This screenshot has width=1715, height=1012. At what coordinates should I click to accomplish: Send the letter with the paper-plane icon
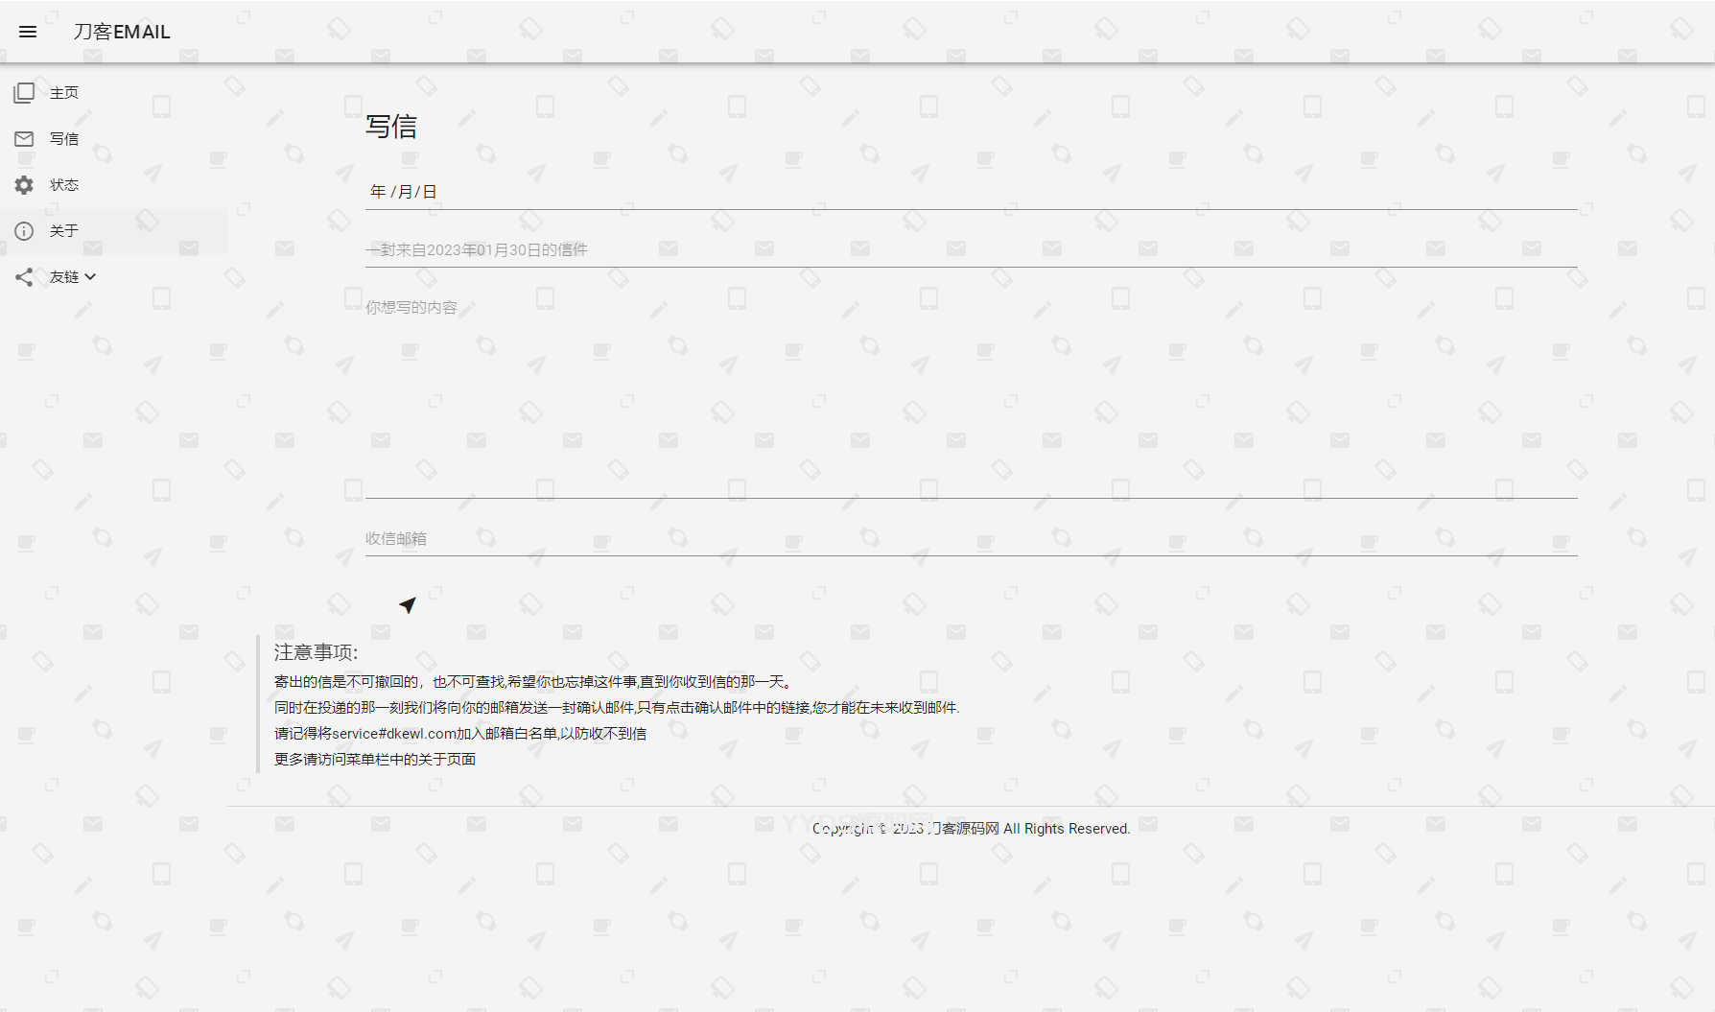tap(407, 604)
